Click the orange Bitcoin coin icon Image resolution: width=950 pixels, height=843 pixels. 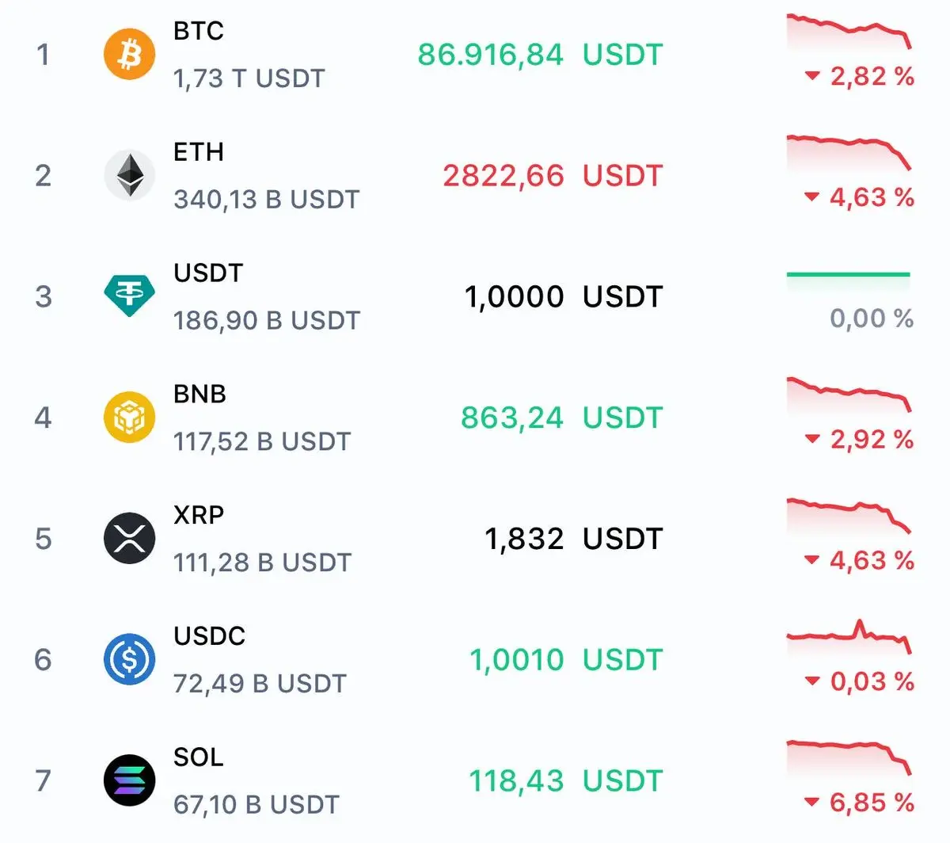pos(129,55)
